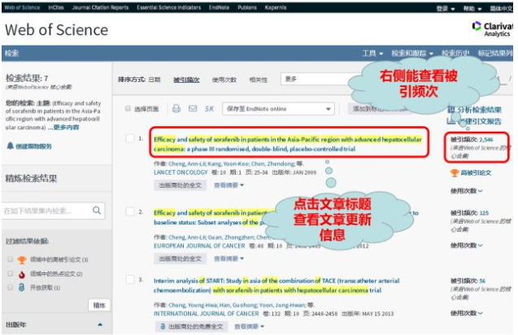The height and width of the screenshot is (335, 518).
Task: Click publisher full text button for result 2
Action: (x=181, y=259)
